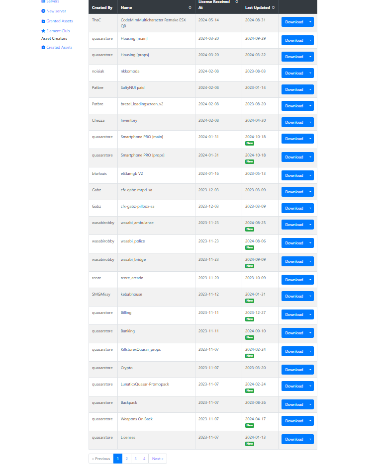Screen dimensions: 378x466
Task: Click New badge in kebabhouse row
Action: pyautogui.click(x=250, y=301)
